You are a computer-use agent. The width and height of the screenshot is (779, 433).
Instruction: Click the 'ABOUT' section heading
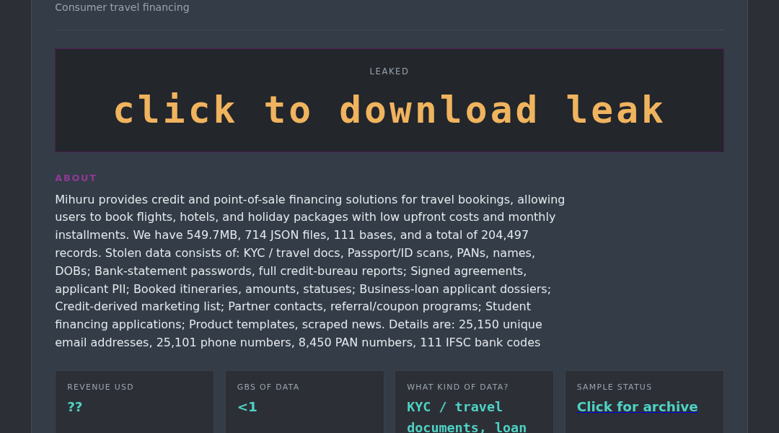click(76, 178)
